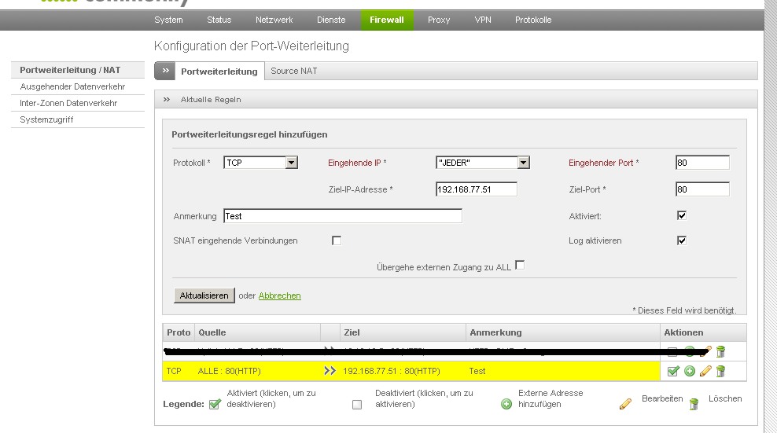Deactivate the Test rule via green checkmark icon
The height and width of the screenshot is (433, 777).
674,371
